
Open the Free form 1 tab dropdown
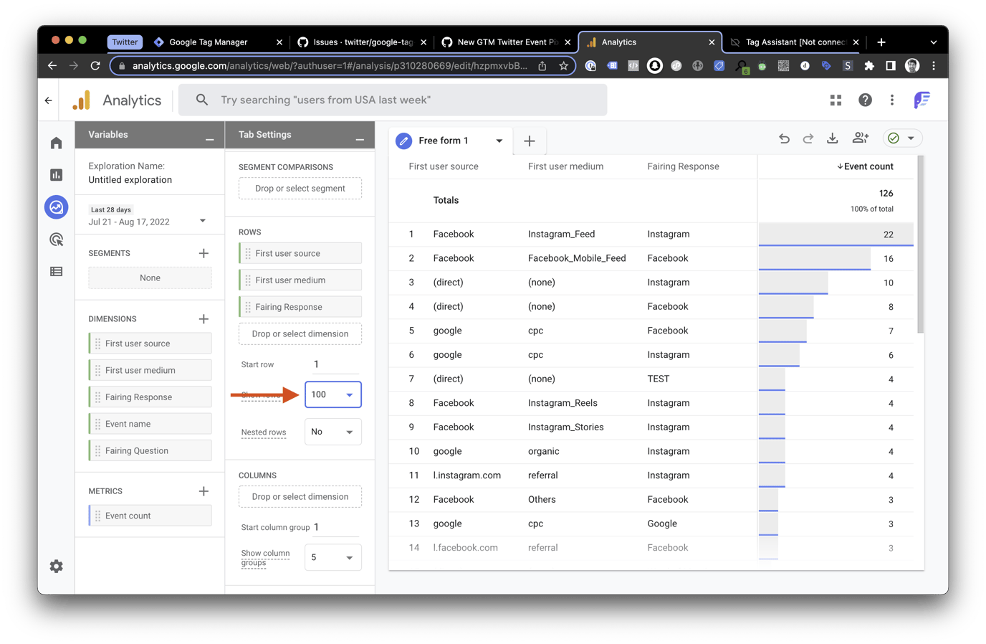(x=499, y=141)
